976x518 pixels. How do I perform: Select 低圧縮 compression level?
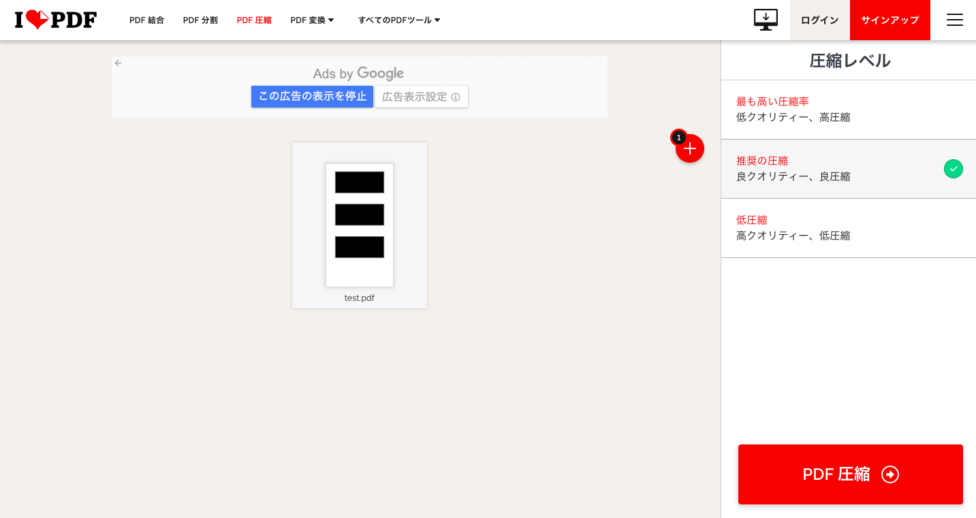coord(849,228)
